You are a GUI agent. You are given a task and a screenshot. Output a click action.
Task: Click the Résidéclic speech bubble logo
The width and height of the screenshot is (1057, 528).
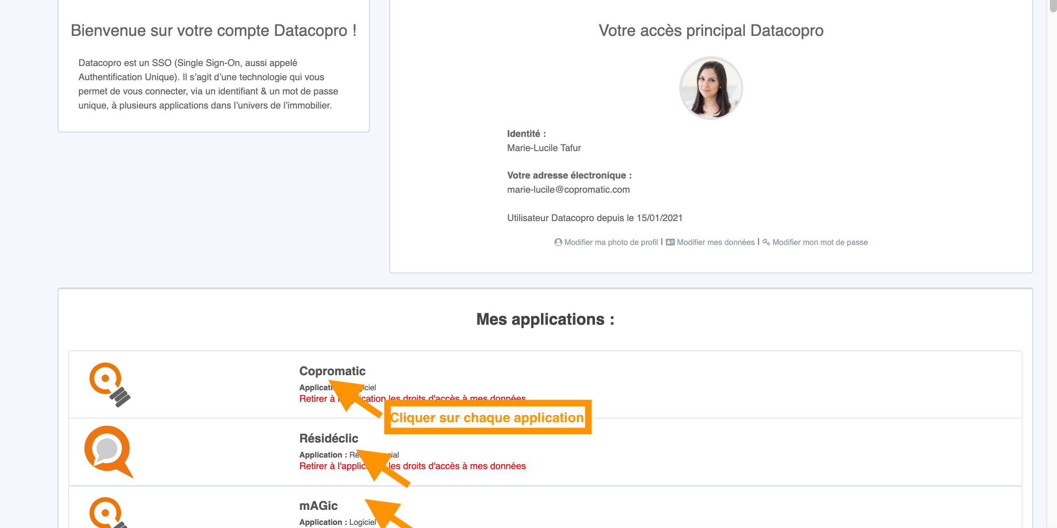(x=109, y=452)
